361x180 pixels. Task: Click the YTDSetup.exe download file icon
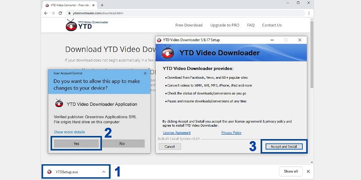point(49,171)
